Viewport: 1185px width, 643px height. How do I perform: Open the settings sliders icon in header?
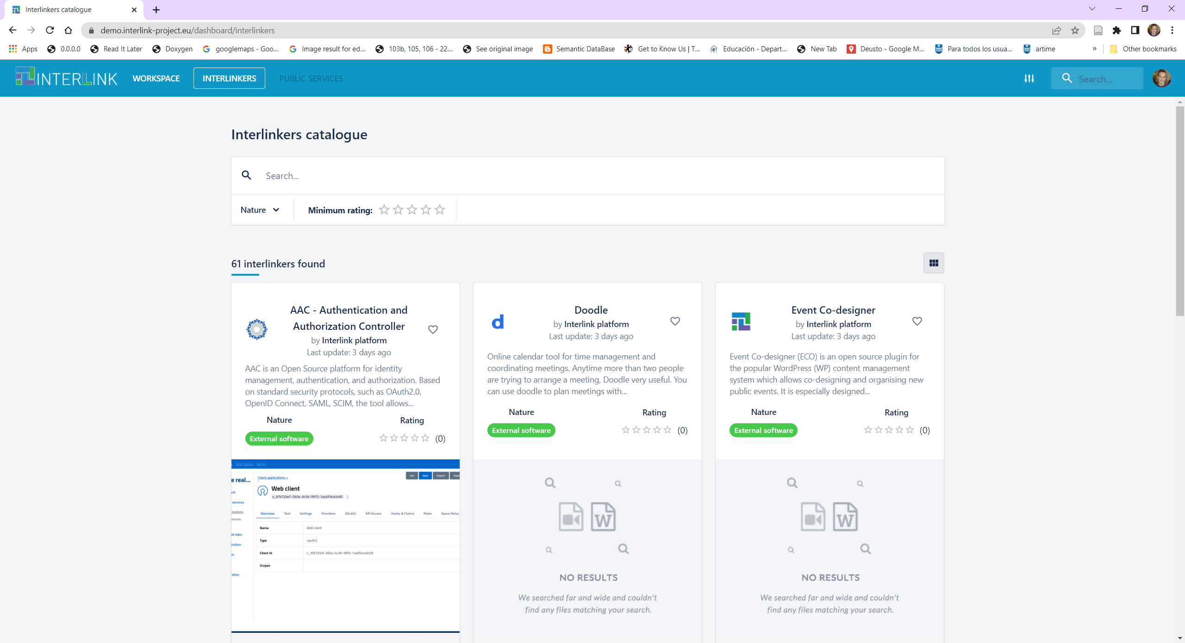point(1029,78)
